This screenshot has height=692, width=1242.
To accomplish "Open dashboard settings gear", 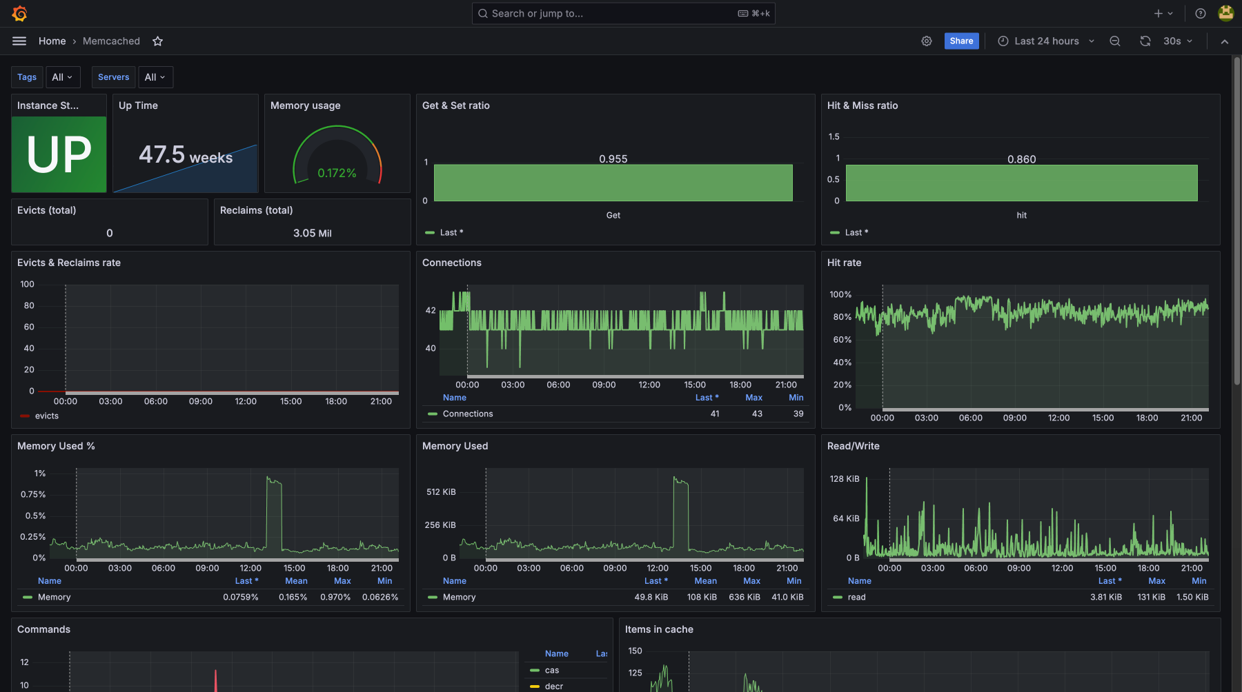I will [x=927, y=41].
